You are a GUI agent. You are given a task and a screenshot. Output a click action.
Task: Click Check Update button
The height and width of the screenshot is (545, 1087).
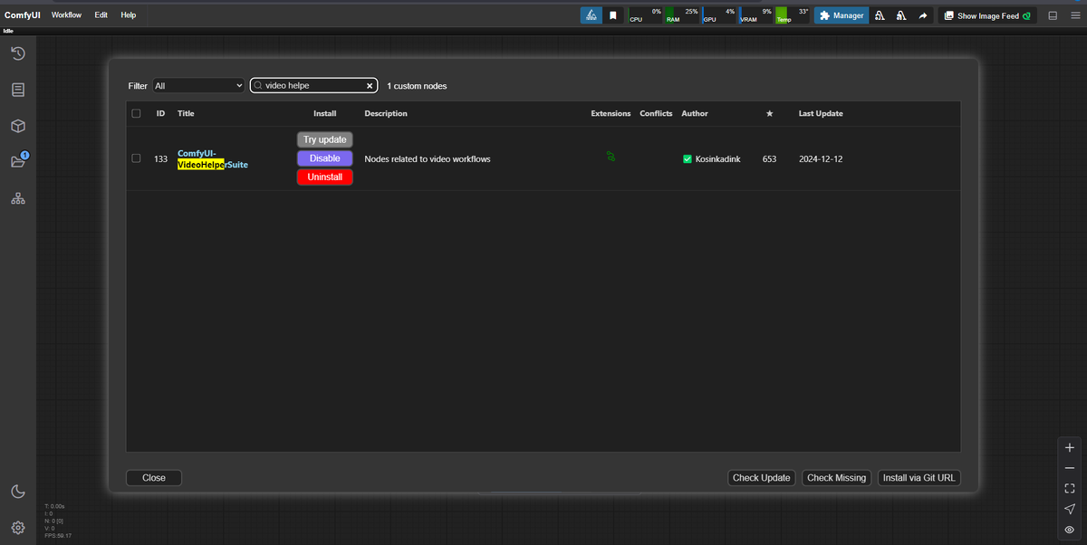click(762, 478)
